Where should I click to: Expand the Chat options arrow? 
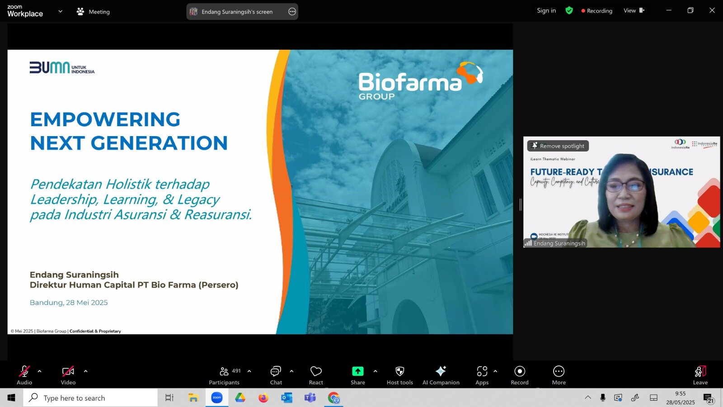[291, 371]
